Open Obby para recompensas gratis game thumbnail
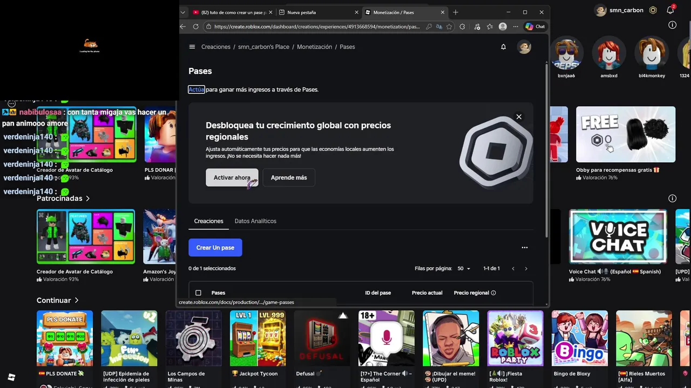 [626, 134]
